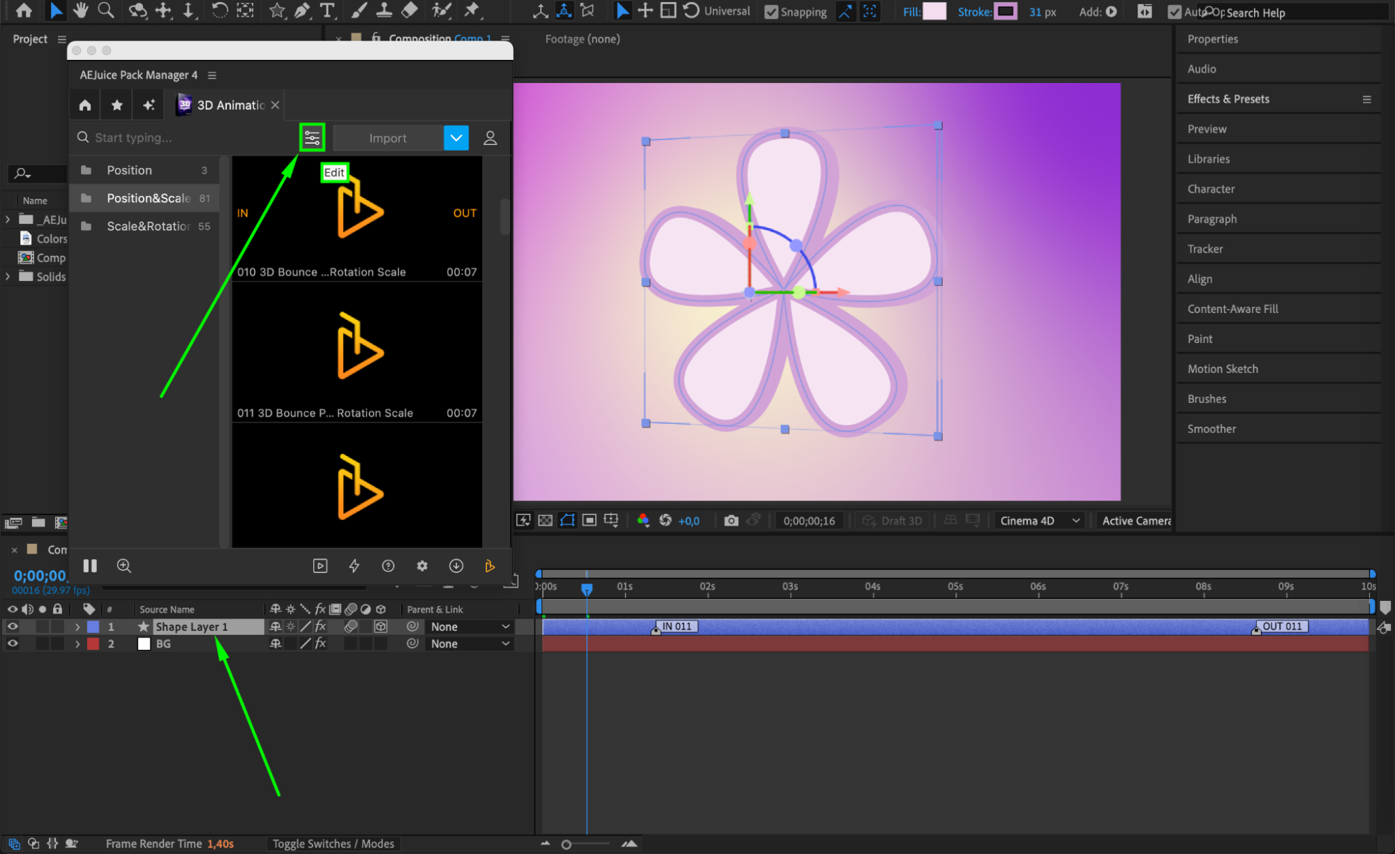Expand Shape Layer 1 properties
Image resolution: width=1395 pixels, height=854 pixels.
pos(77,627)
